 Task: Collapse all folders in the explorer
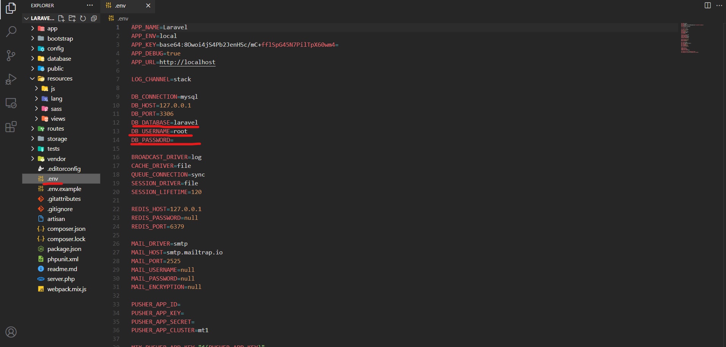(94, 18)
